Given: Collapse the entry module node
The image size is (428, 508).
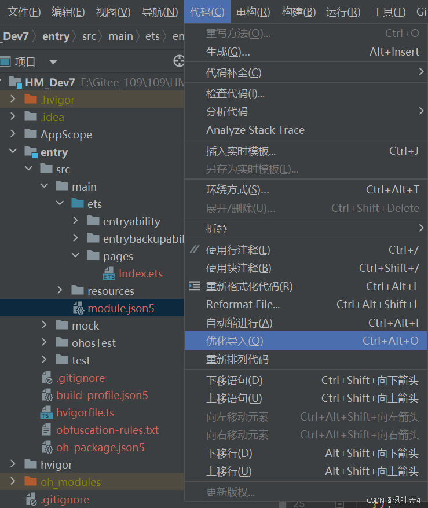Looking at the screenshot, I should [13, 151].
